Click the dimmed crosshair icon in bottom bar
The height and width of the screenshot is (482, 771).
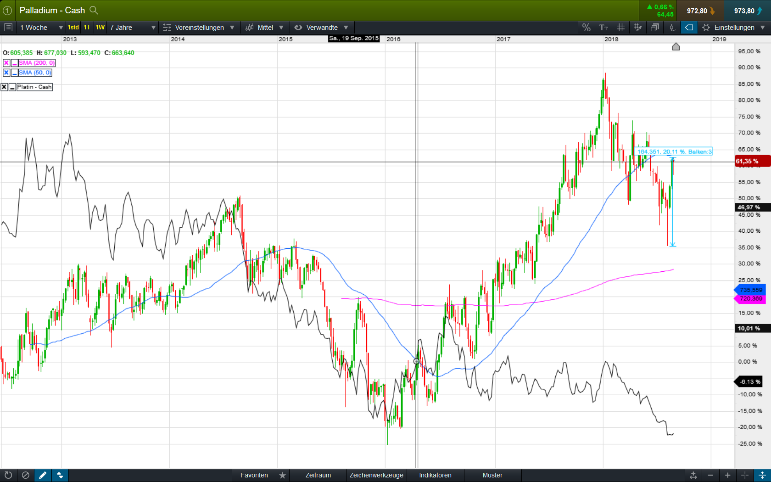tap(745, 475)
